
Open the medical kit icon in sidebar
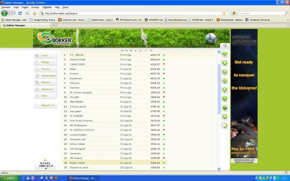(225, 116)
